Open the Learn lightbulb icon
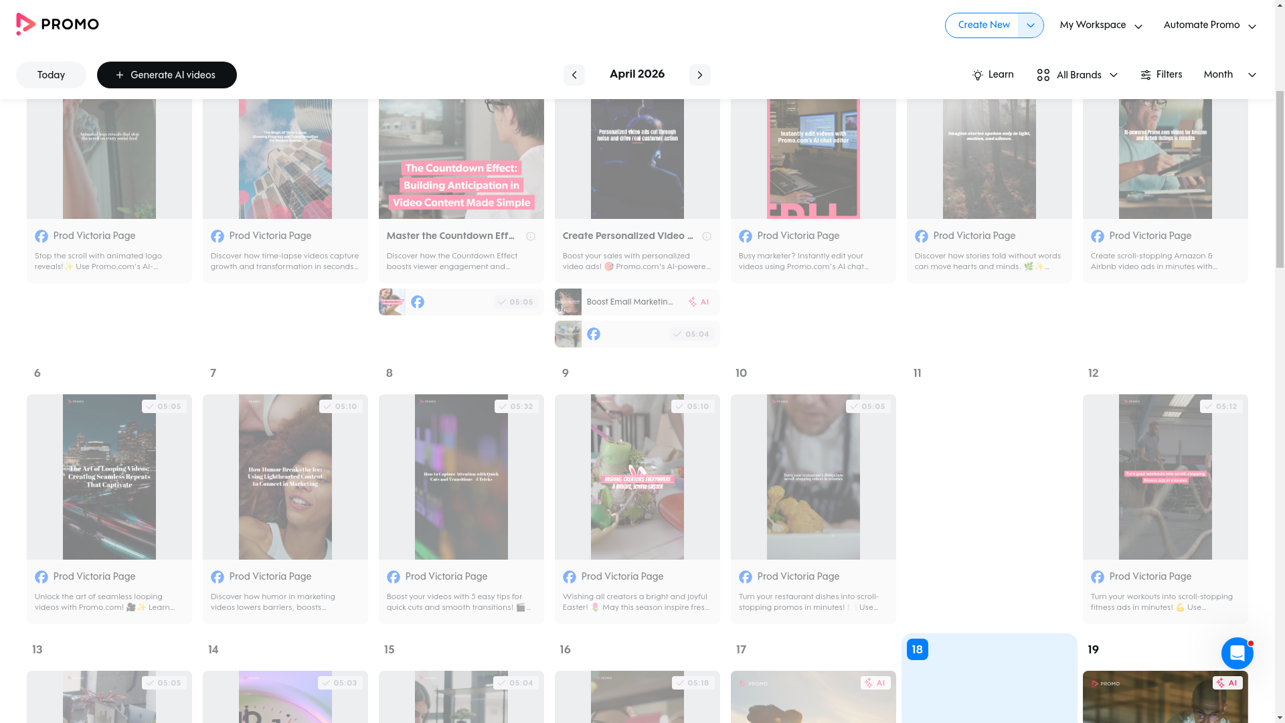1285x723 pixels. coord(978,75)
